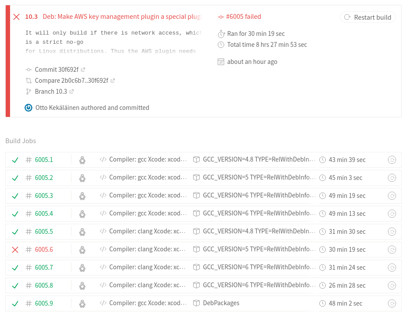Open the Commit 30f692f link
Viewport: 406px width, 317px height.
click(x=56, y=70)
